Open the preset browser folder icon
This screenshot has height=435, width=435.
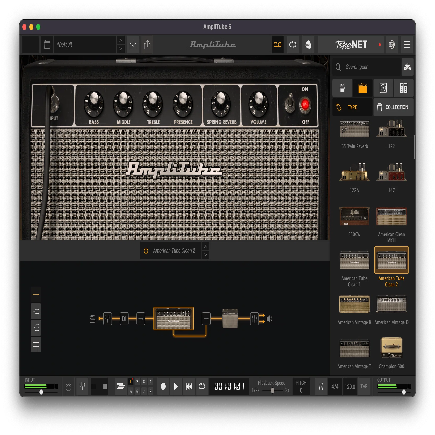coord(47,45)
